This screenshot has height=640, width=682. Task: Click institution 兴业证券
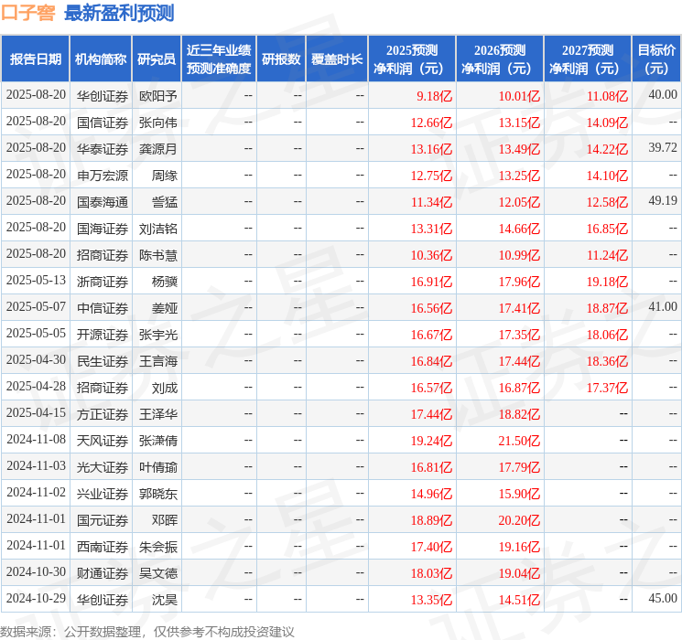tap(103, 494)
